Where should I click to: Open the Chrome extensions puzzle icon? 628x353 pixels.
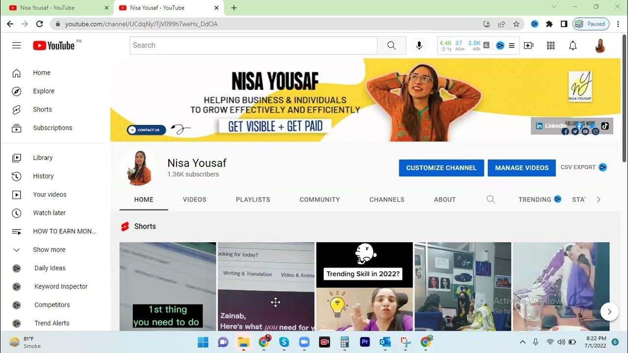[x=549, y=24]
